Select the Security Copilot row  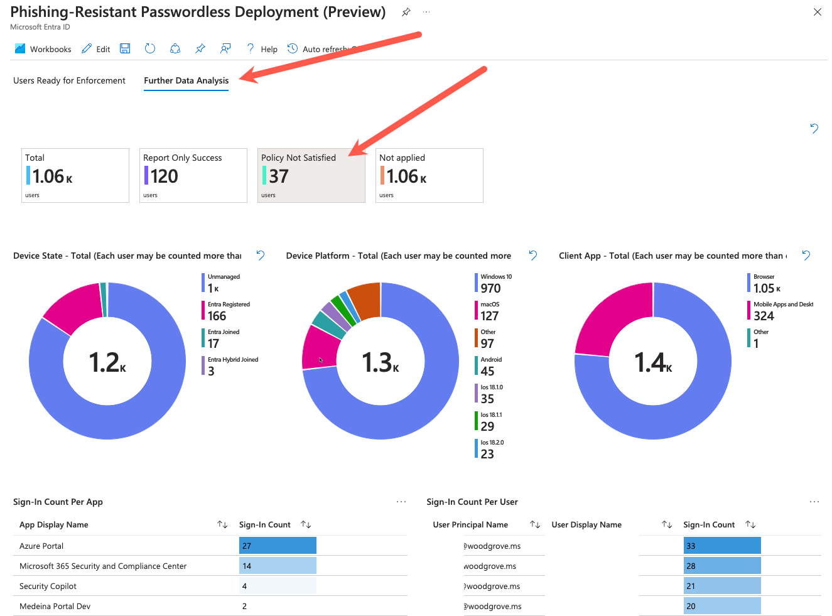210,586
